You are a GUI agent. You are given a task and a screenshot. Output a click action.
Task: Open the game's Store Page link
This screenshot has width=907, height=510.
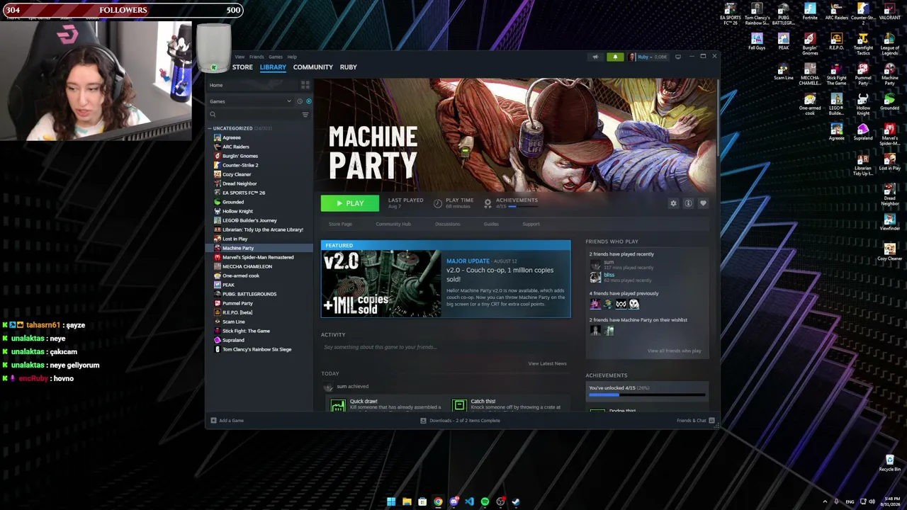(340, 224)
